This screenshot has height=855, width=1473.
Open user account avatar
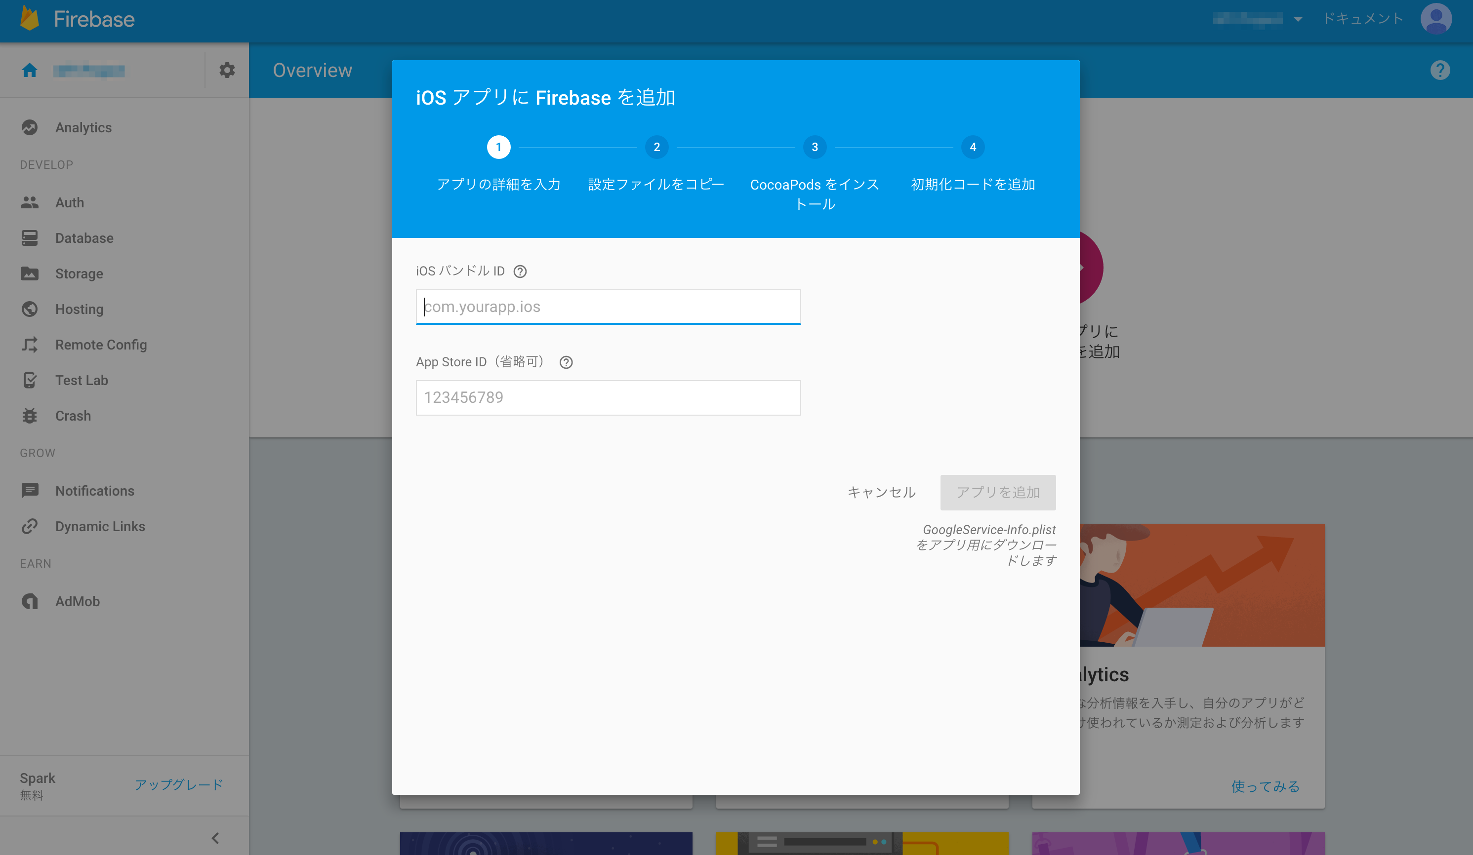[x=1436, y=19]
